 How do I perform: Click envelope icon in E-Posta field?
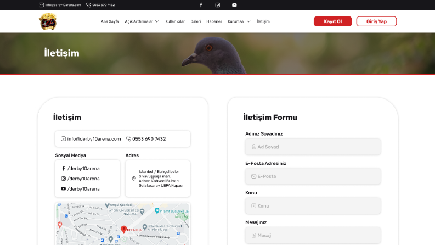tap(253, 176)
